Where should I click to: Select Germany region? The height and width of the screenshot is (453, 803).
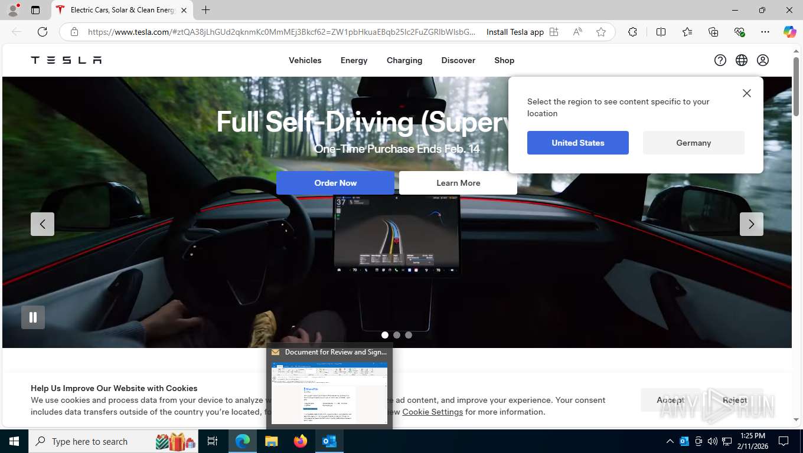pyautogui.click(x=694, y=143)
